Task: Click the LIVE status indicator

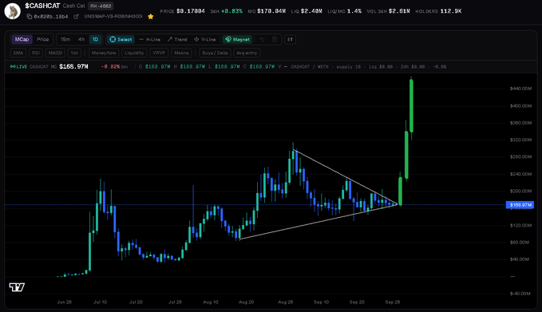Action: (x=18, y=67)
